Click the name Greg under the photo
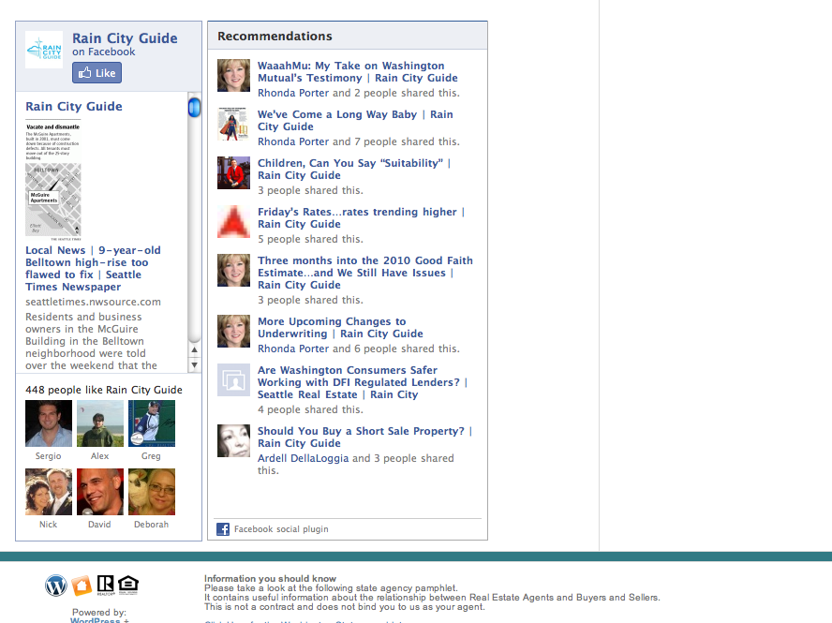 [x=151, y=456]
